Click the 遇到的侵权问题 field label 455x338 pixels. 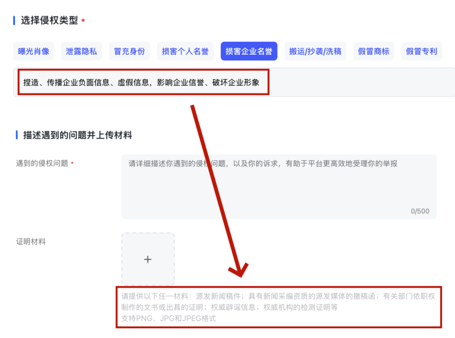point(42,164)
